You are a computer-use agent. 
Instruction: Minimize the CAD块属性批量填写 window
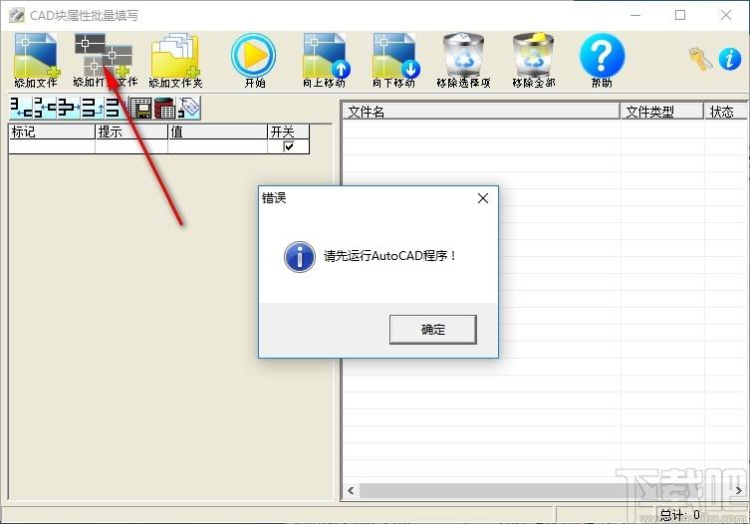pyautogui.click(x=635, y=15)
